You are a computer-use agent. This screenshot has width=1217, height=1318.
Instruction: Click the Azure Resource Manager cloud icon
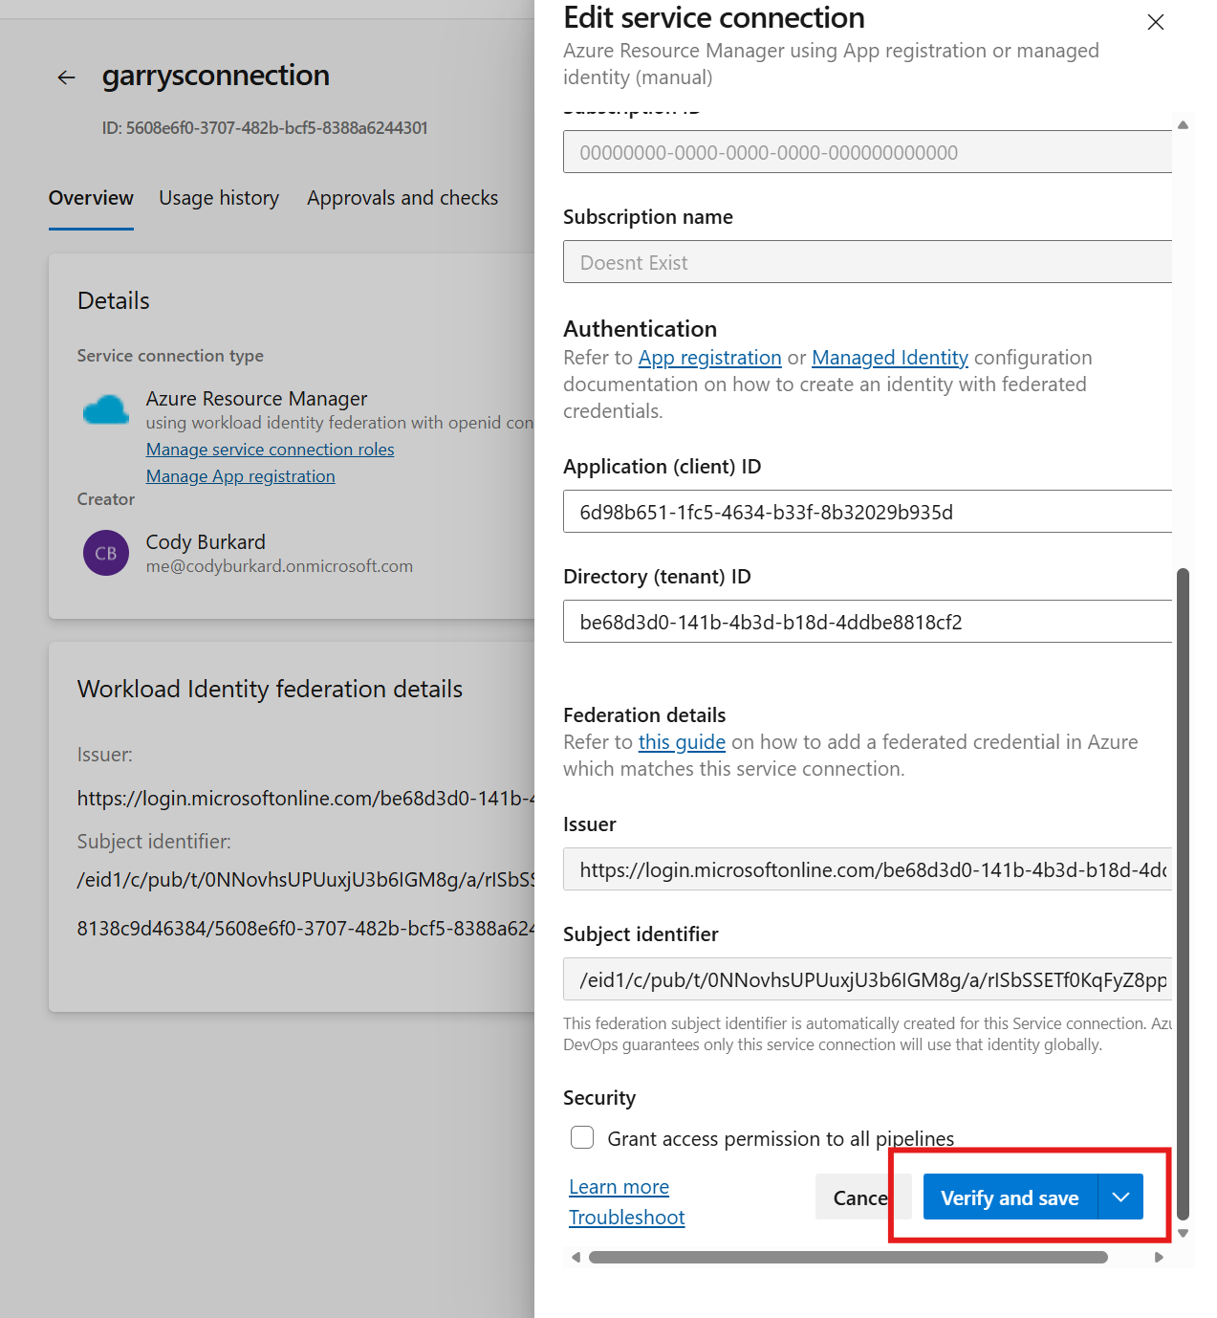click(106, 410)
